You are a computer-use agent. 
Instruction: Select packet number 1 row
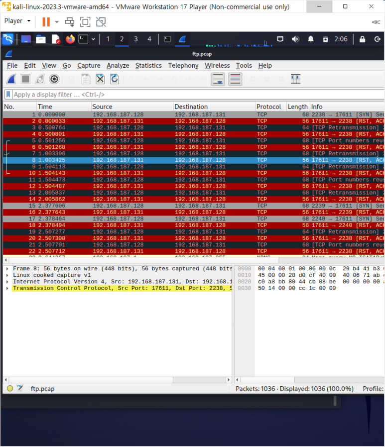point(193,114)
